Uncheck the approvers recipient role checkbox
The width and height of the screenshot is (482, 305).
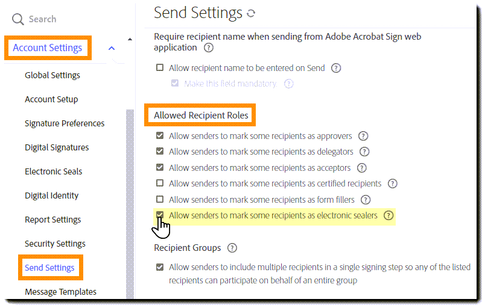tap(160, 136)
